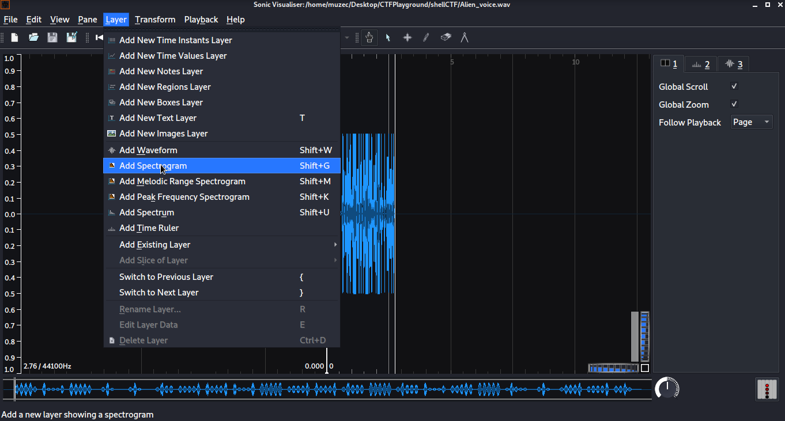Click Add New Time Values Layer
785x421 pixels.
222,56
